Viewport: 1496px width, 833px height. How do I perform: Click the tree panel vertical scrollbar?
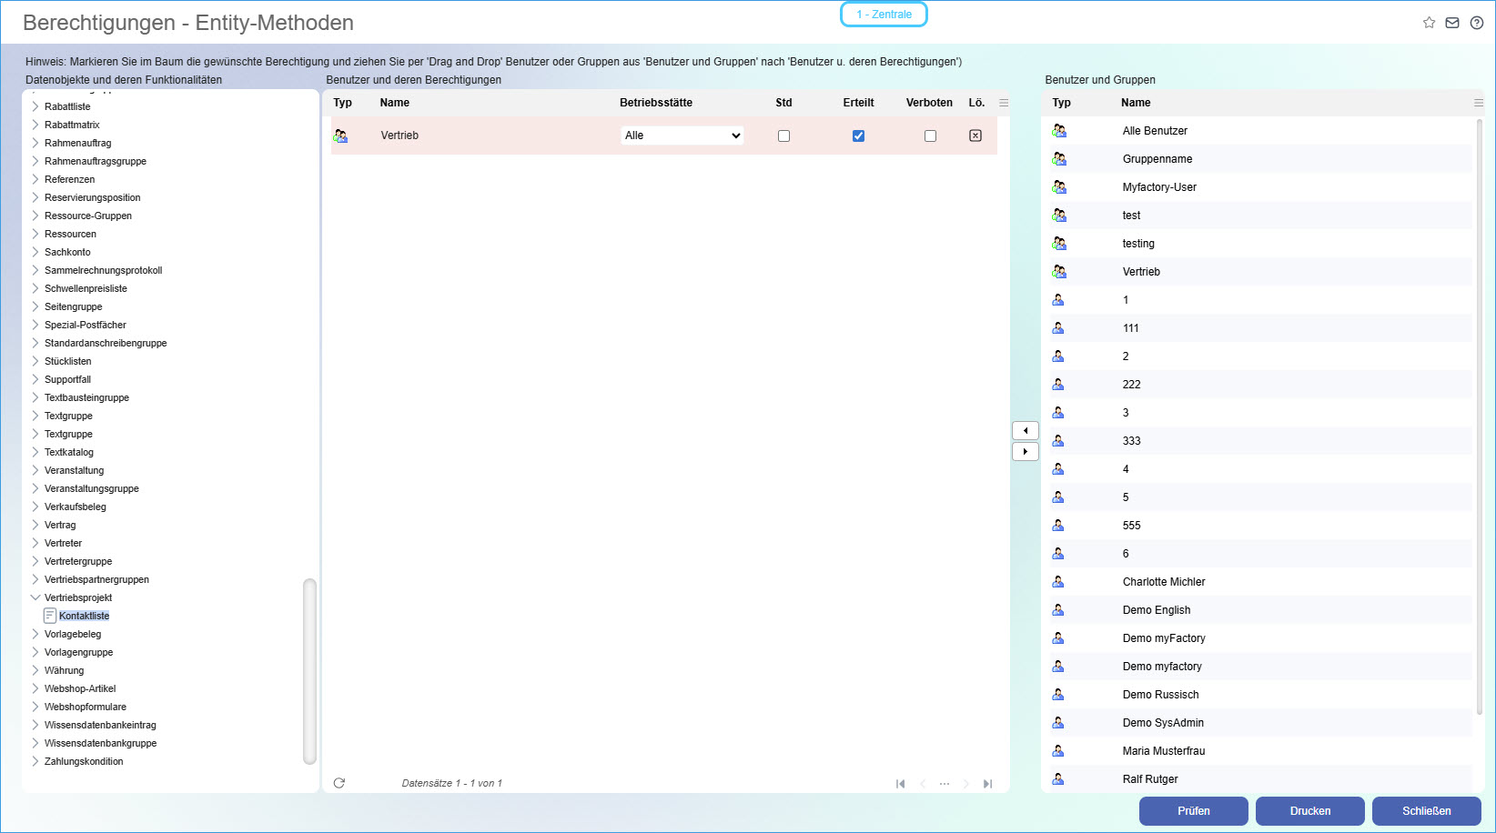(x=309, y=671)
